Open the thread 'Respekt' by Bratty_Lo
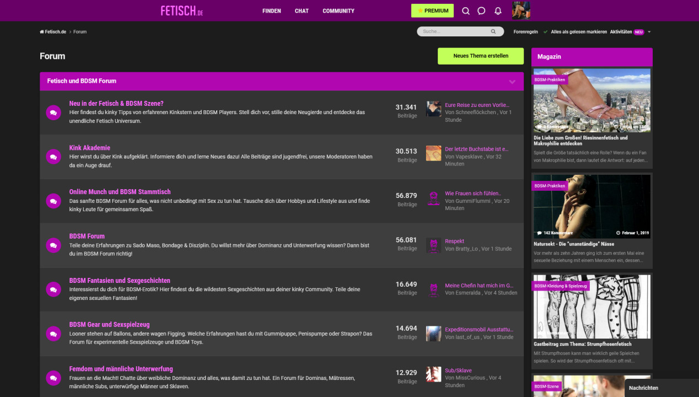The width and height of the screenshot is (699, 397). (454, 241)
